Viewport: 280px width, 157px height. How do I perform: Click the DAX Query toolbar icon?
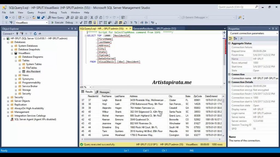coord(86,17)
